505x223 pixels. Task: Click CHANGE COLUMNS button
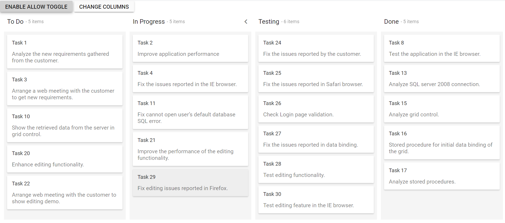(104, 7)
